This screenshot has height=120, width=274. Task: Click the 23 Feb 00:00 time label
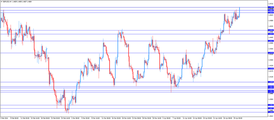tap(55, 118)
